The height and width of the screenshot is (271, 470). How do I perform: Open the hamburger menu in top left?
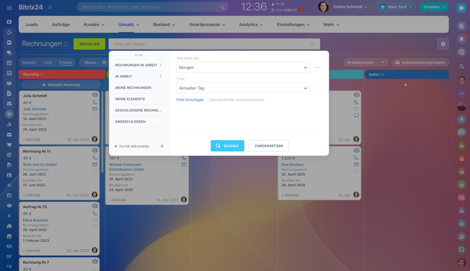(x=9, y=8)
